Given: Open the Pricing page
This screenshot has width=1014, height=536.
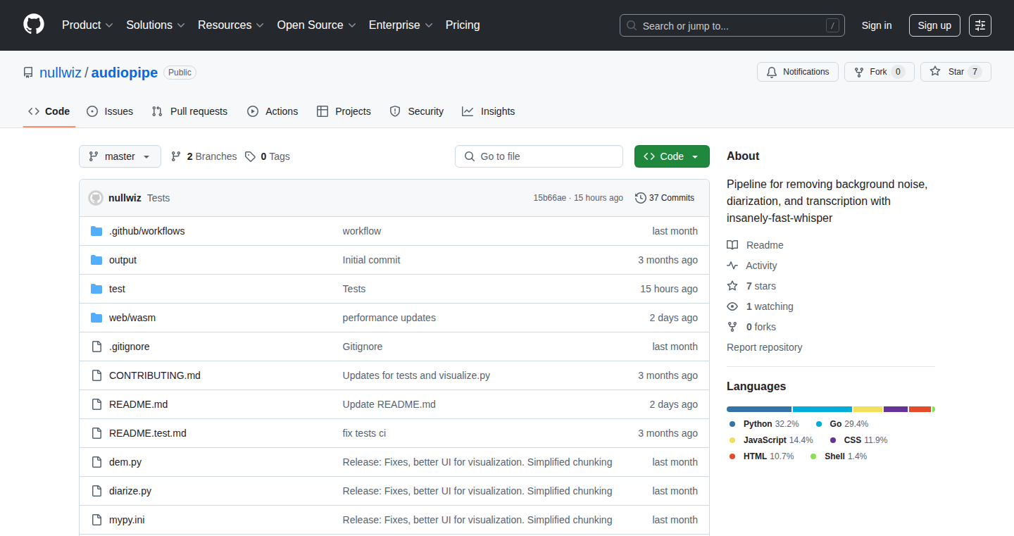Looking at the screenshot, I should [463, 25].
